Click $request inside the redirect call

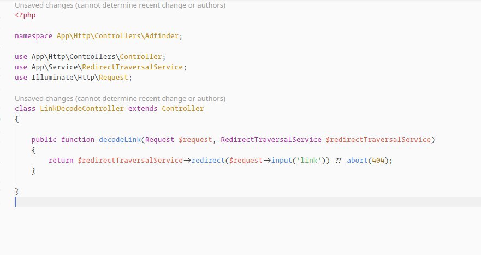click(246, 161)
